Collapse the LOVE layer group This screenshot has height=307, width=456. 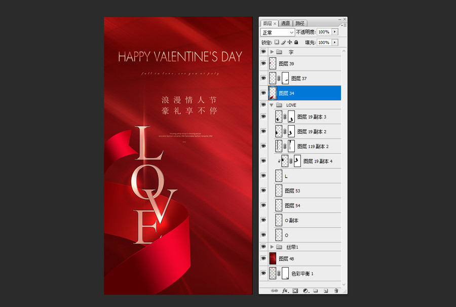pyautogui.click(x=272, y=105)
